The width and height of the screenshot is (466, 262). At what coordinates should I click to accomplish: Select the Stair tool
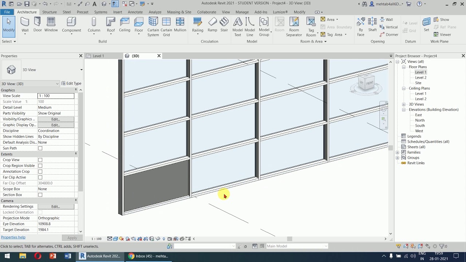pos(224,25)
